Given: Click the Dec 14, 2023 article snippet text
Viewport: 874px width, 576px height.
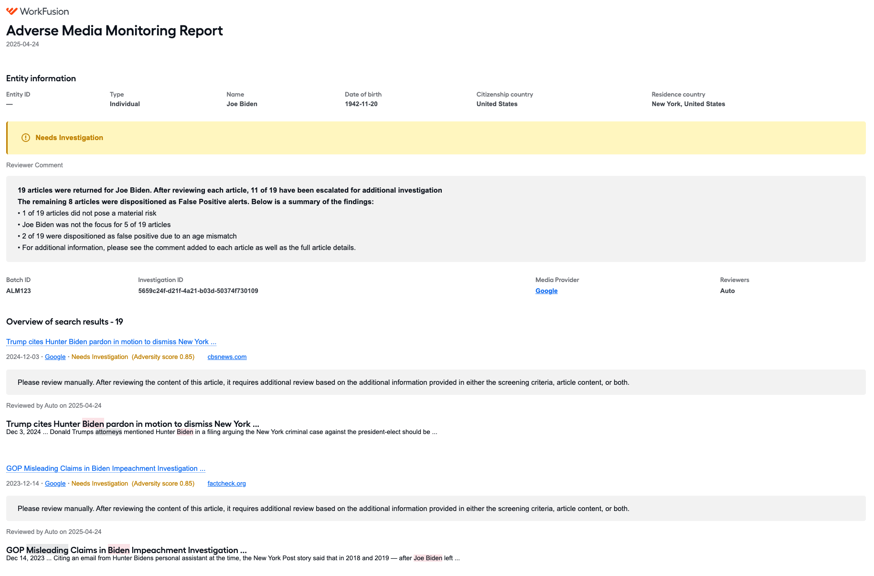Looking at the screenshot, I should 233,558.
